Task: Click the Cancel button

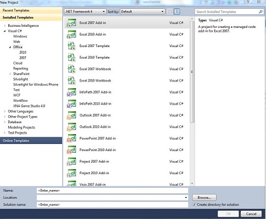Action: [251, 214]
